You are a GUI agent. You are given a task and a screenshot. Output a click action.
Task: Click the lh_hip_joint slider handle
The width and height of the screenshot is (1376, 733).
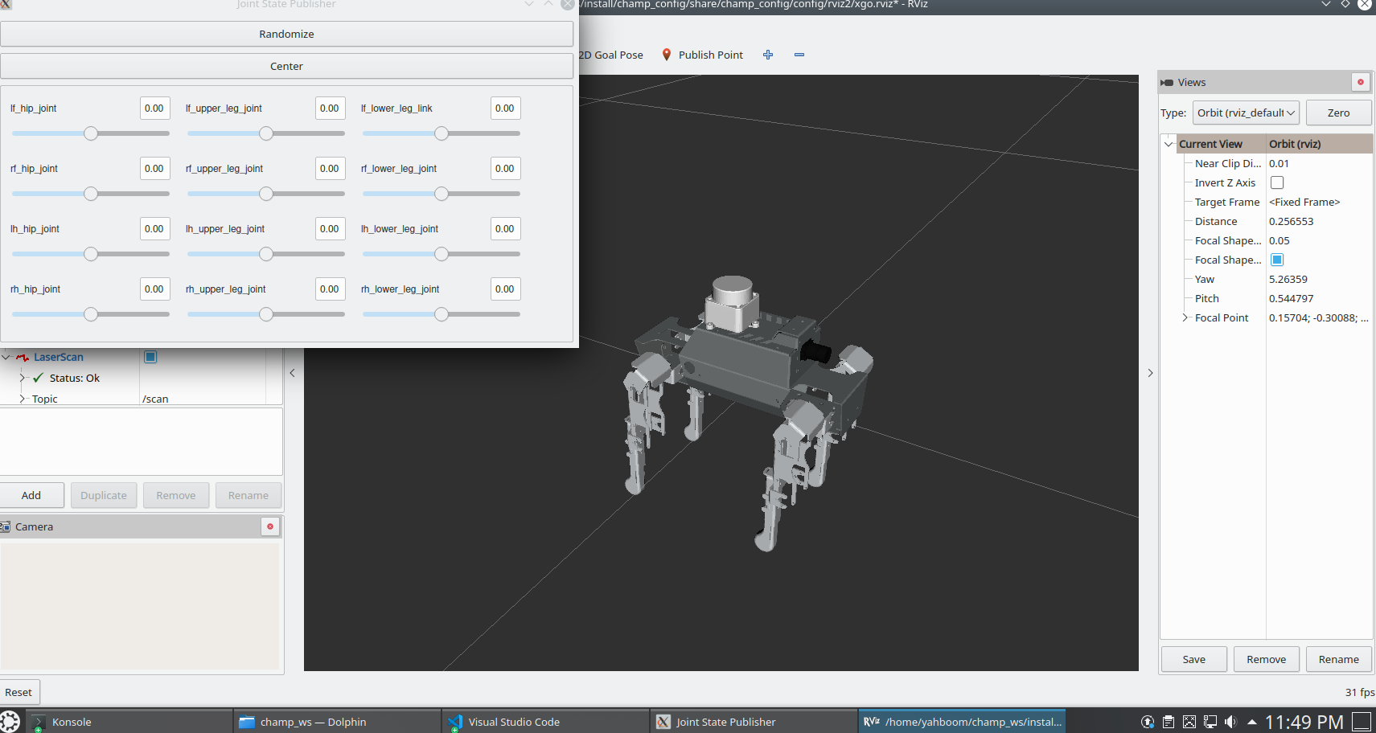click(x=91, y=254)
